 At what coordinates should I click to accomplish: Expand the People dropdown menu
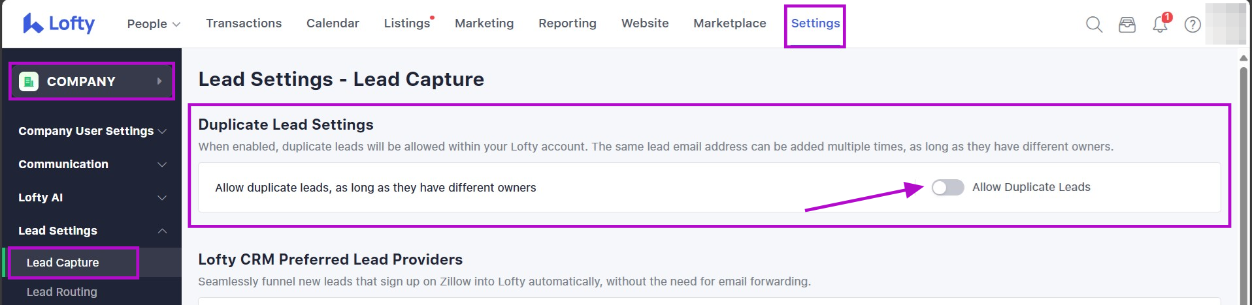tap(154, 24)
